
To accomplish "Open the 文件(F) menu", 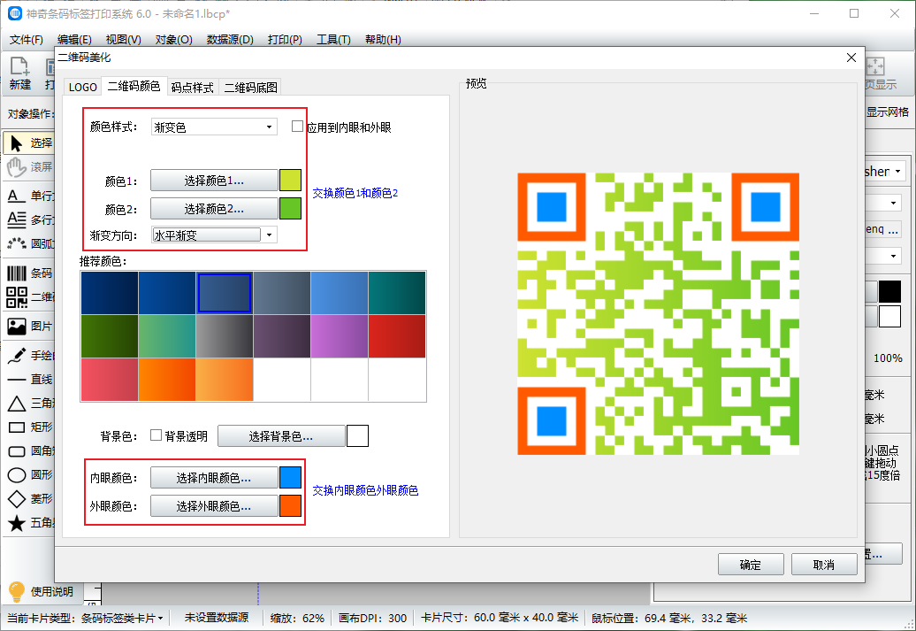I will (x=27, y=39).
